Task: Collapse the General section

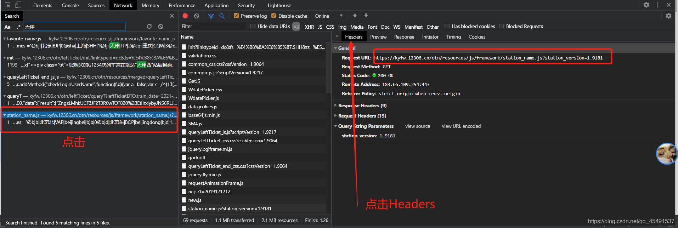Action: 335,48
